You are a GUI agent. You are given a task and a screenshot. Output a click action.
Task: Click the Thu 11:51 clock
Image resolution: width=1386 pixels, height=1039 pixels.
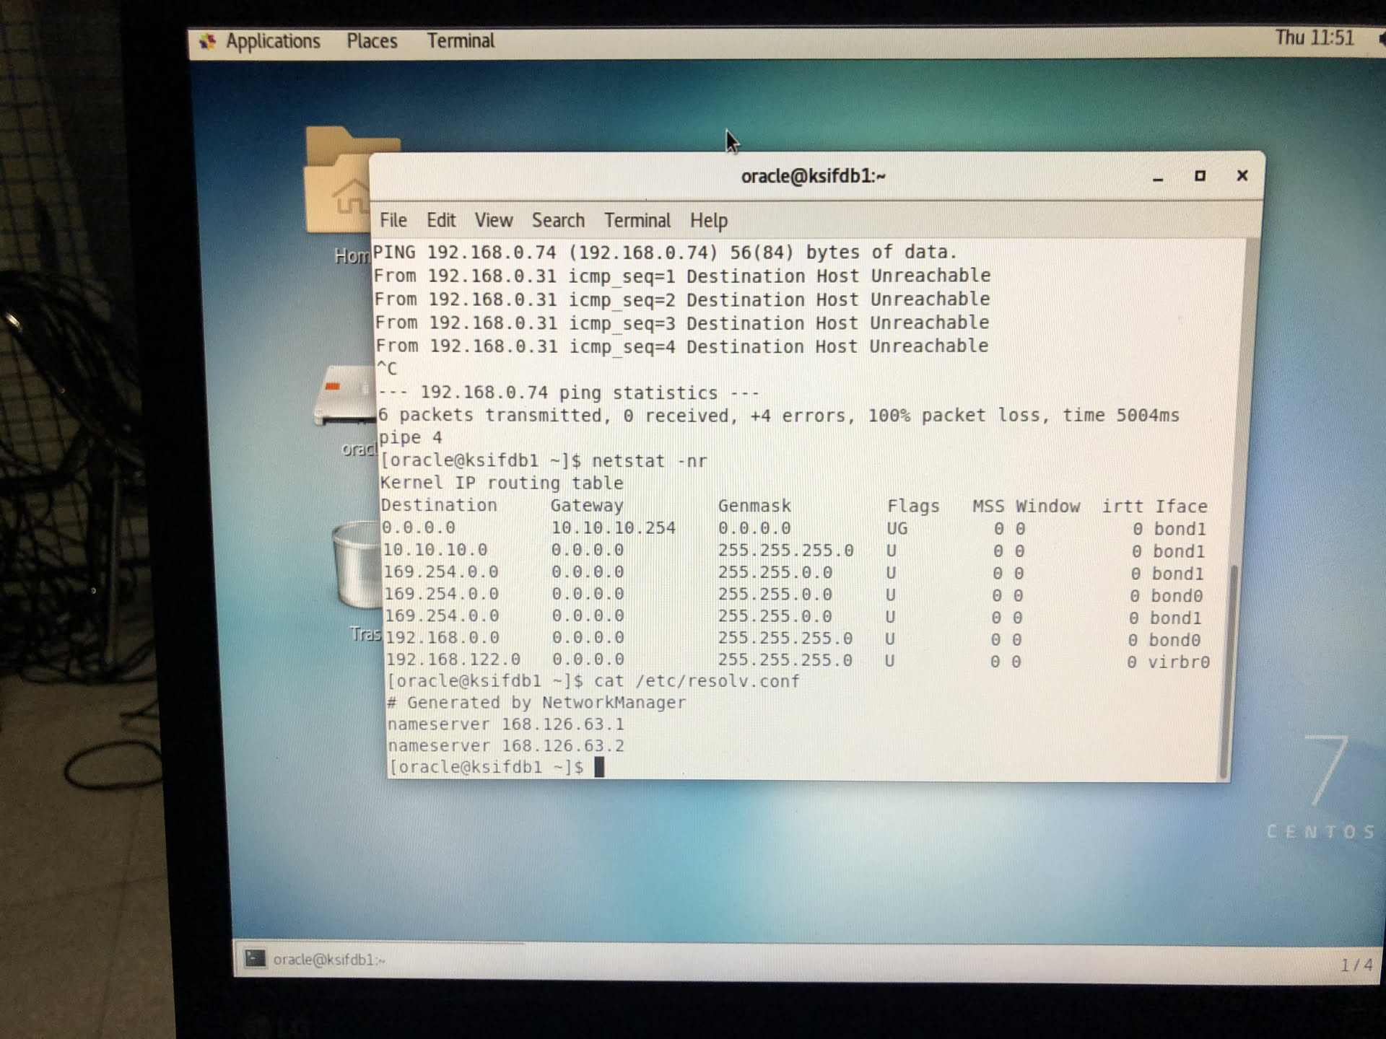point(1314,38)
